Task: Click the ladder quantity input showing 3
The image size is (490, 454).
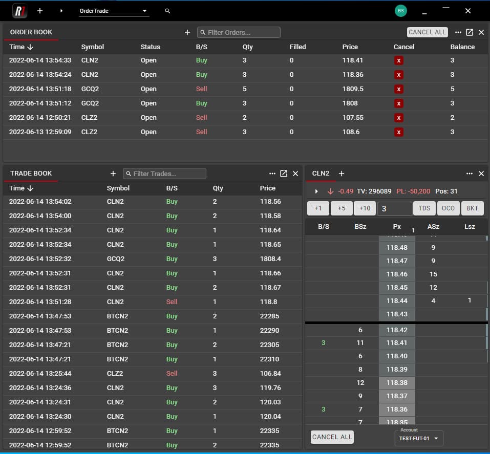Action: point(395,209)
